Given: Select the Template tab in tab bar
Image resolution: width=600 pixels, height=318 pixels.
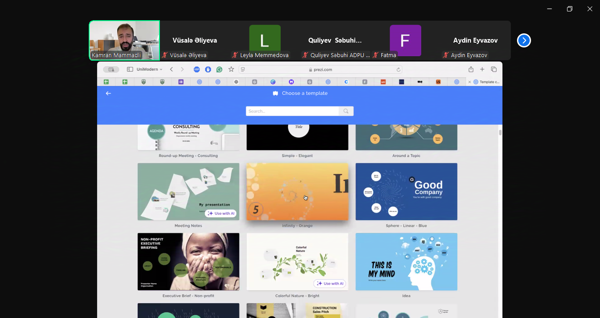Looking at the screenshot, I should pyautogui.click(x=484, y=82).
